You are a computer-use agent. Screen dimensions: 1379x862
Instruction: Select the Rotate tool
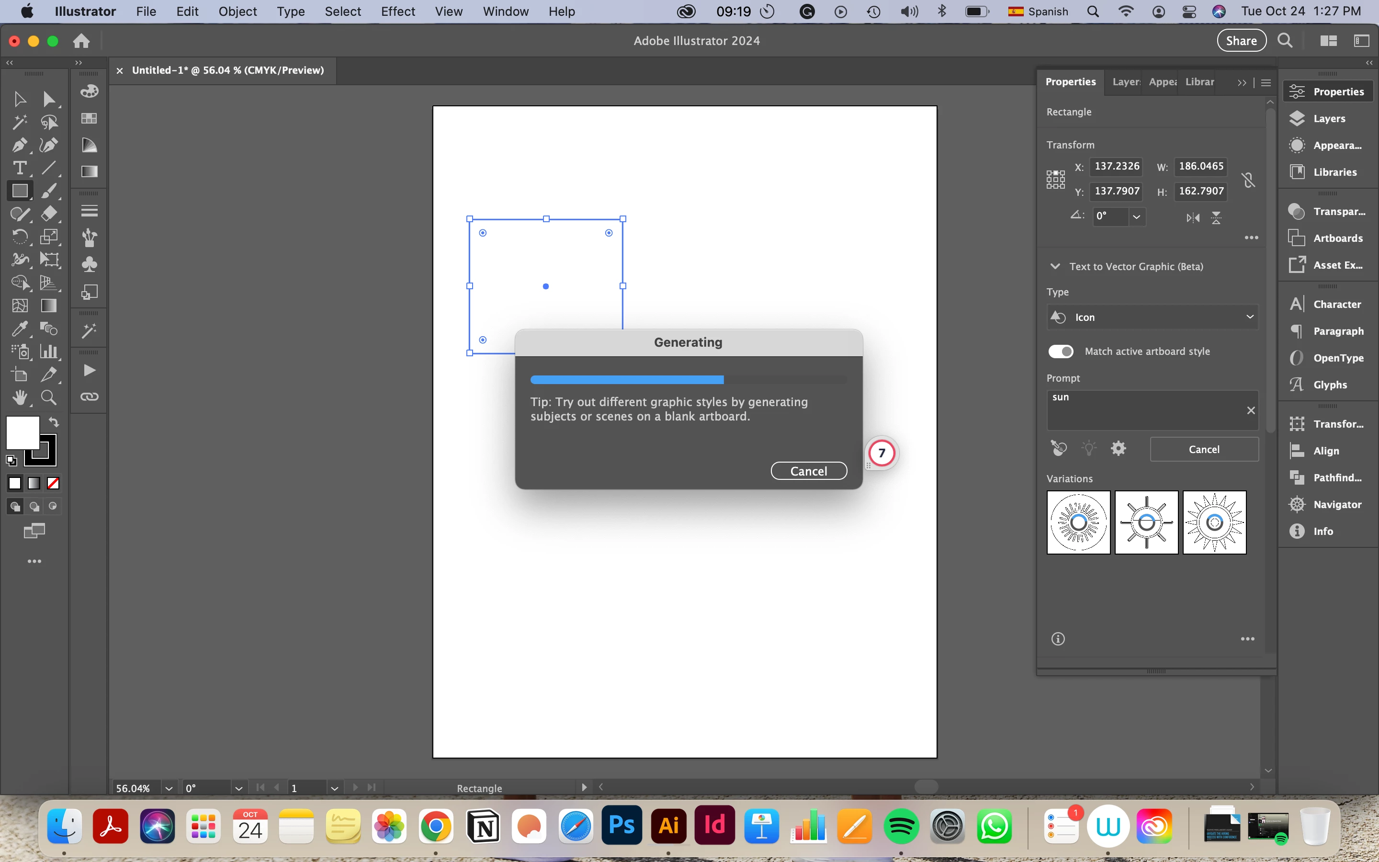pyautogui.click(x=19, y=237)
